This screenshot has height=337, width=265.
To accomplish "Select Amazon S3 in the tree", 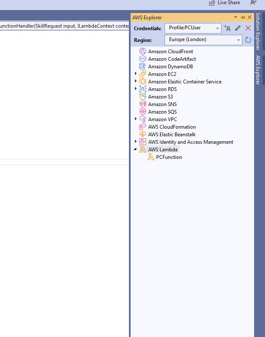I will 160,97.
